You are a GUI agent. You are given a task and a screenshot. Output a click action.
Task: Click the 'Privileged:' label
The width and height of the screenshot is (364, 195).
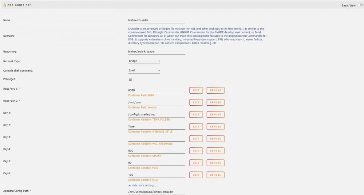point(9,79)
